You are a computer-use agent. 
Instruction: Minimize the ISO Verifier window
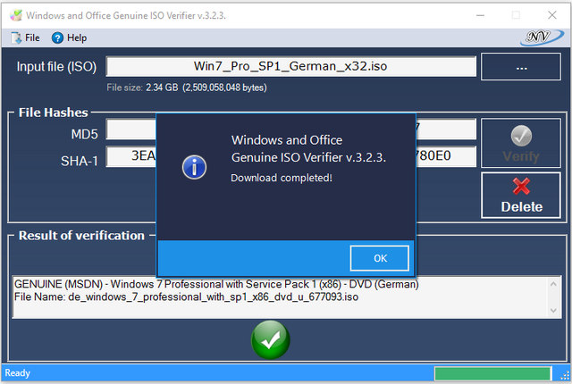480,15
